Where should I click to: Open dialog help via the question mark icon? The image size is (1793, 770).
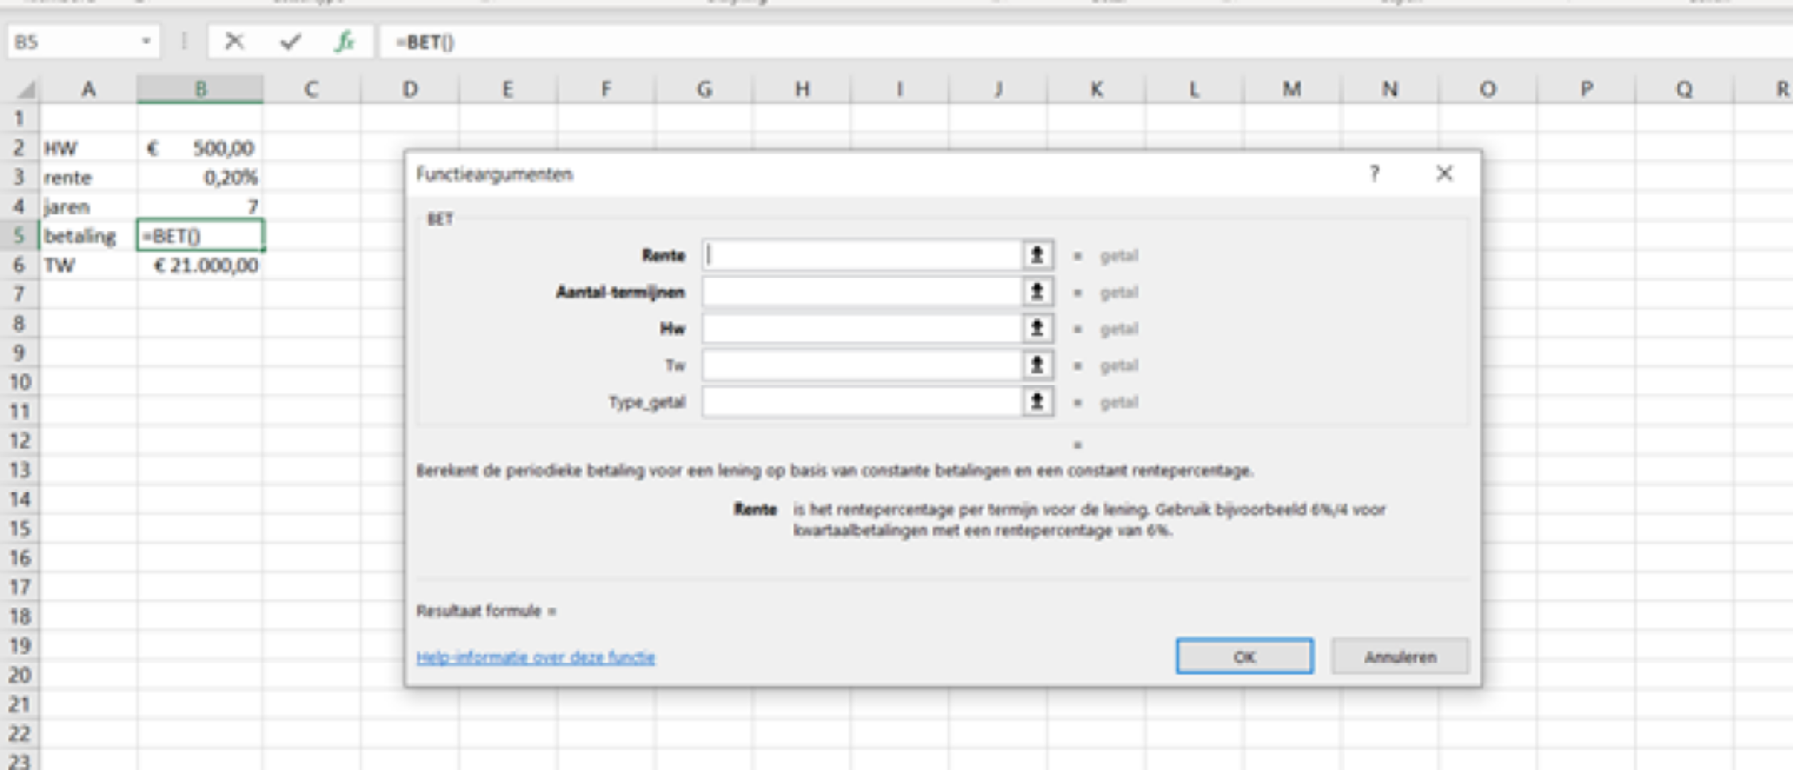click(1374, 174)
